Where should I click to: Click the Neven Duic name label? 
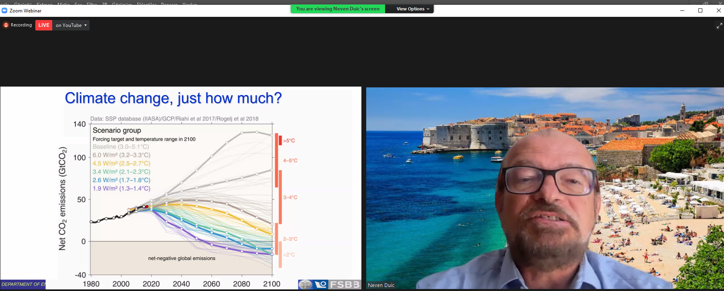(x=381, y=285)
